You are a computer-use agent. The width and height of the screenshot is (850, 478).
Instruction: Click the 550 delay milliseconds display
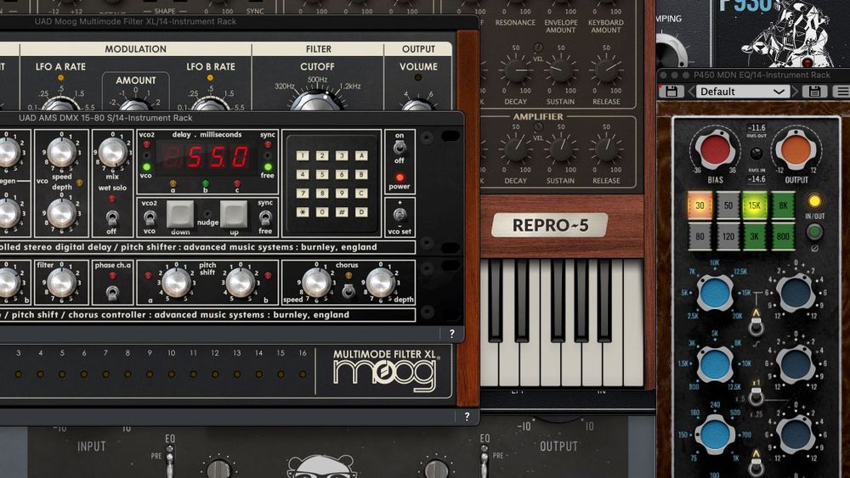pos(207,158)
